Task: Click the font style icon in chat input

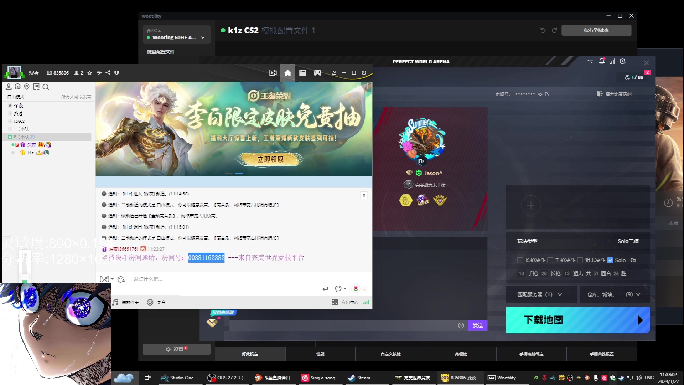Action: tap(121, 279)
